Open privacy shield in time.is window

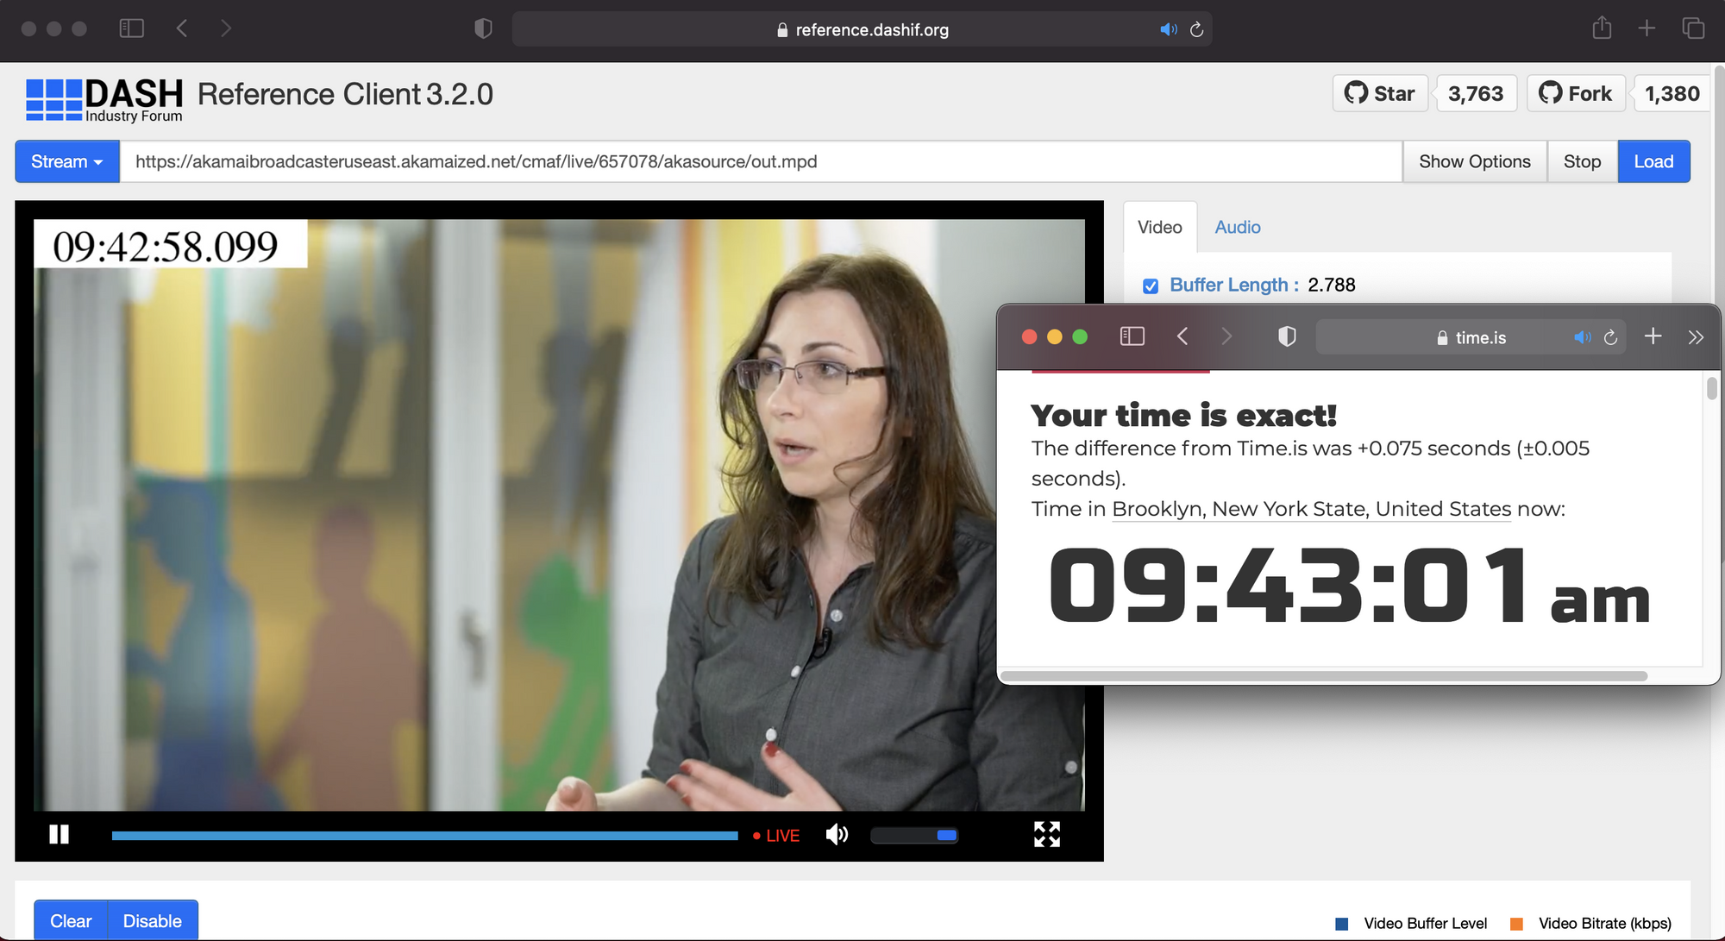click(1287, 336)
